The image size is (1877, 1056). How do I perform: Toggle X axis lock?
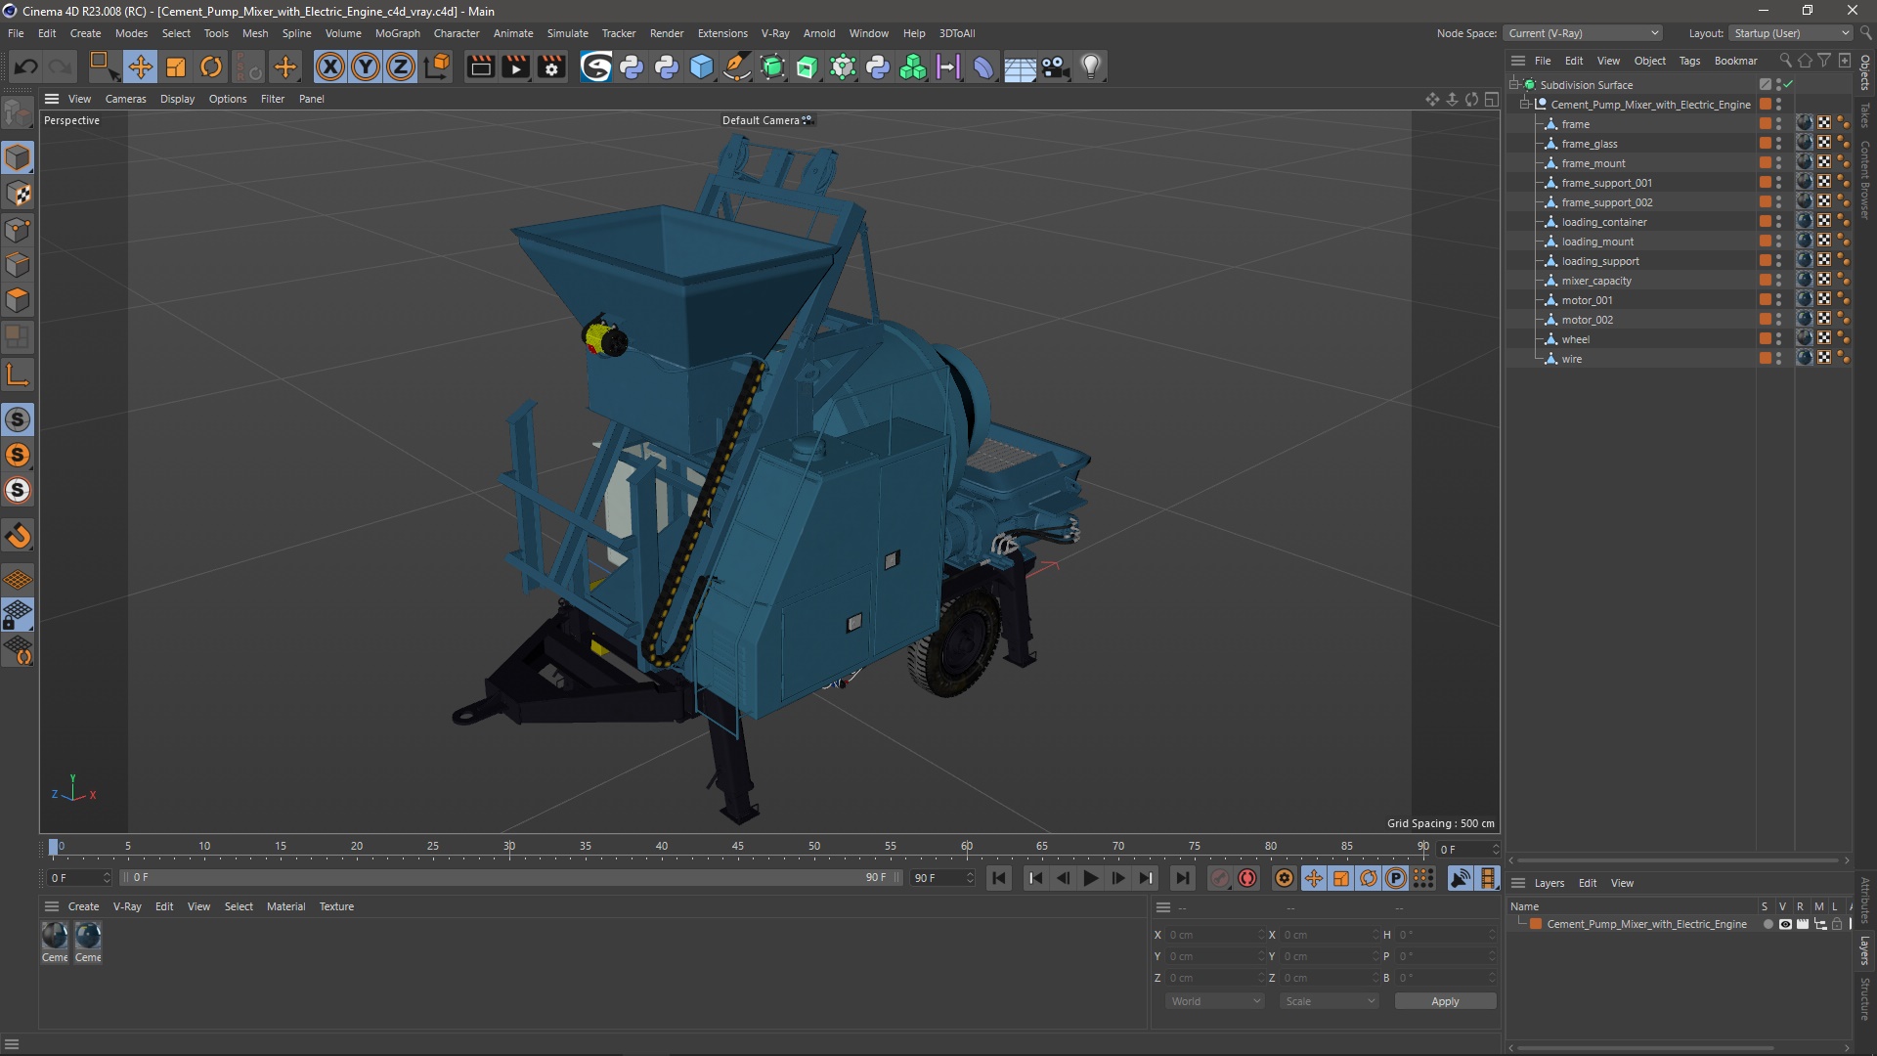coord(330,66)
